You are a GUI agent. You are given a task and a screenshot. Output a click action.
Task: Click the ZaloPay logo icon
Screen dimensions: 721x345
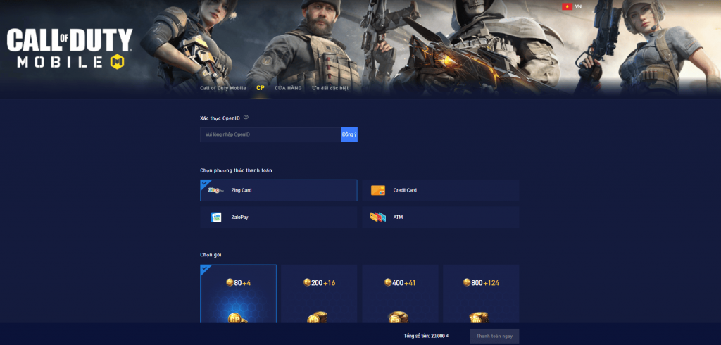215,217
